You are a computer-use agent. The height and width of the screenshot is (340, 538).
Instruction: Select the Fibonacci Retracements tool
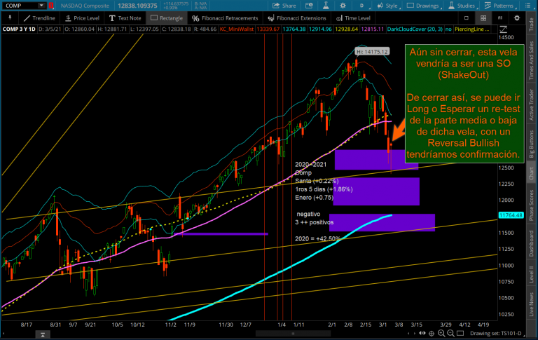225,18
